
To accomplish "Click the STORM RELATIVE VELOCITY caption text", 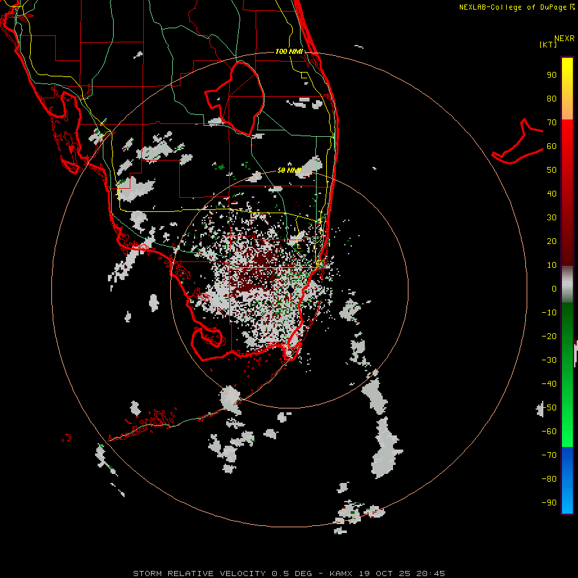I will [201, 574].
